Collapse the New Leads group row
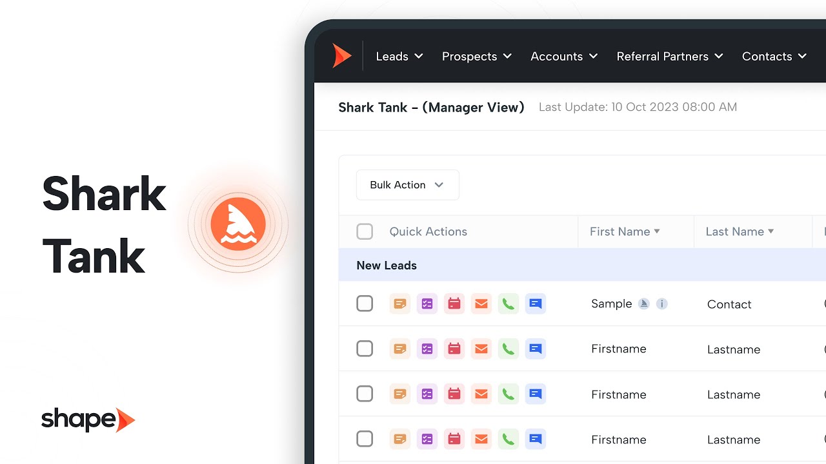This screenshot has height=464, width=826. click(582, 265)
